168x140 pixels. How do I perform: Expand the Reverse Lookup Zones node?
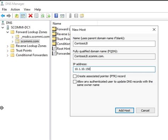[x=7, y=46]
